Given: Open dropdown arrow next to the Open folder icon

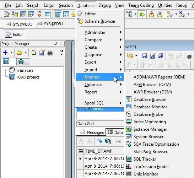Looking at the screenshot, I should 26,53.
